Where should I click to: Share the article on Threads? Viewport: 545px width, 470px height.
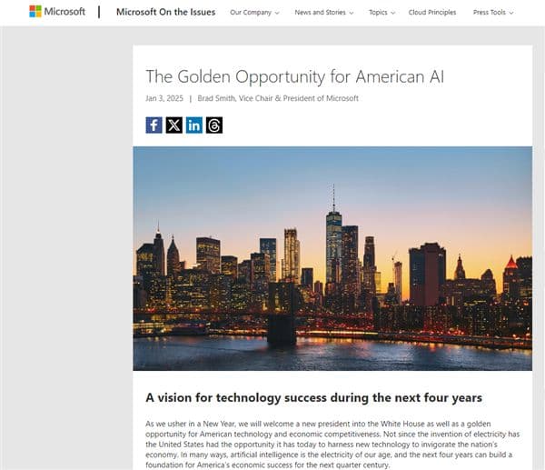pos(214,125)
